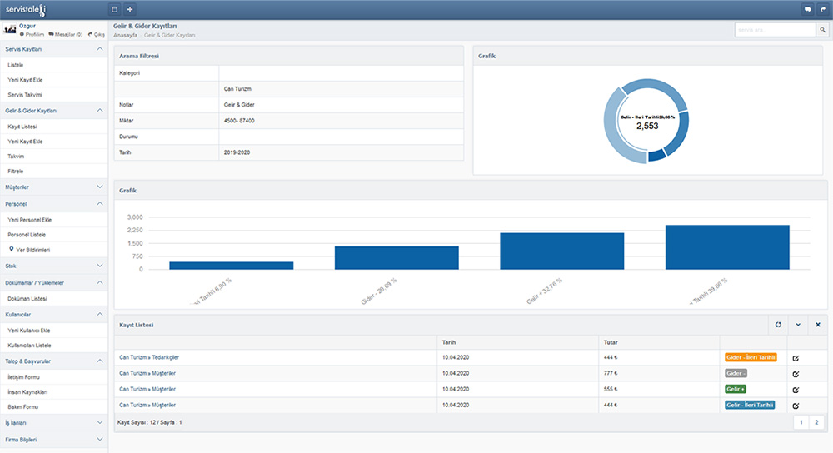This screenshot has height=453, width=833.
Task: Click the search magnifier button
Action: click(821, 30)
